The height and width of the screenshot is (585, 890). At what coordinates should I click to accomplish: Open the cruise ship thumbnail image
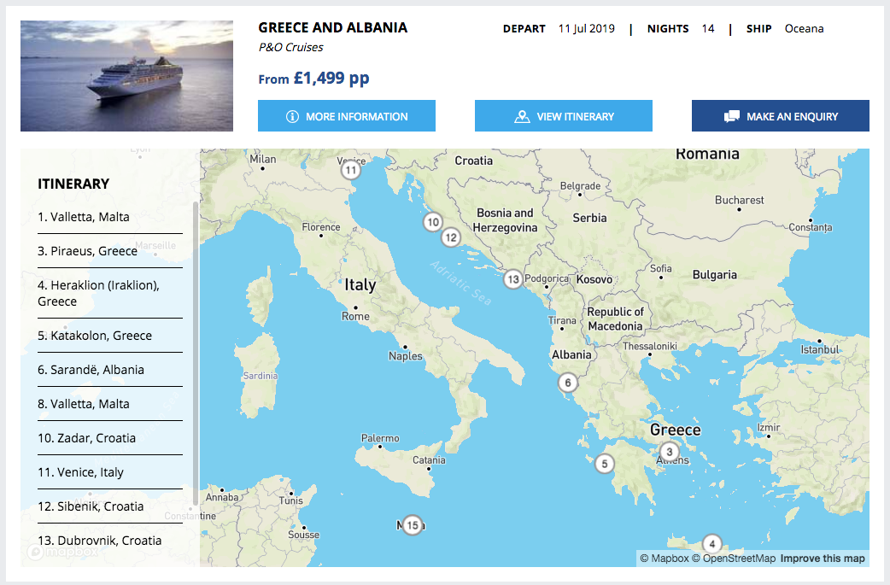pos(126,76)
